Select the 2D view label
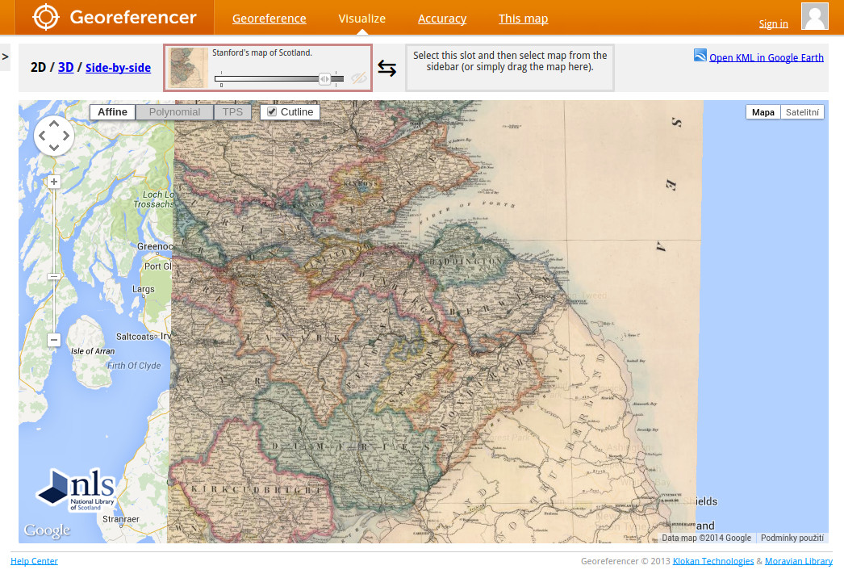 coord(38,67)
